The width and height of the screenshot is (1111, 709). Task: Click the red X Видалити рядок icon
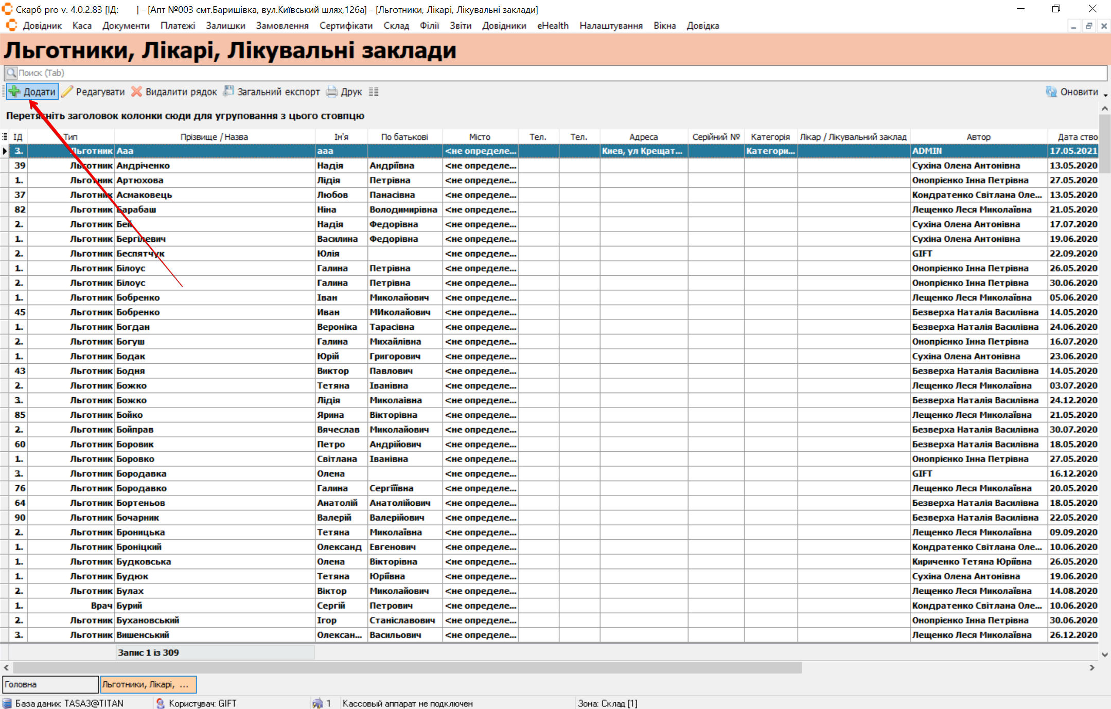pyautogui.click(x=136, y=92)
